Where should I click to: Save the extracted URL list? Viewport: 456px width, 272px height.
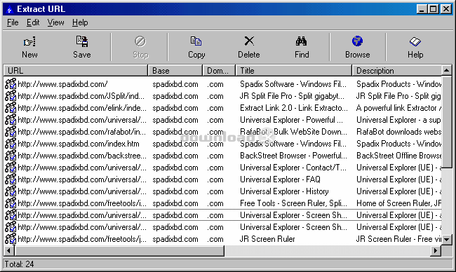tap(81, 41)
